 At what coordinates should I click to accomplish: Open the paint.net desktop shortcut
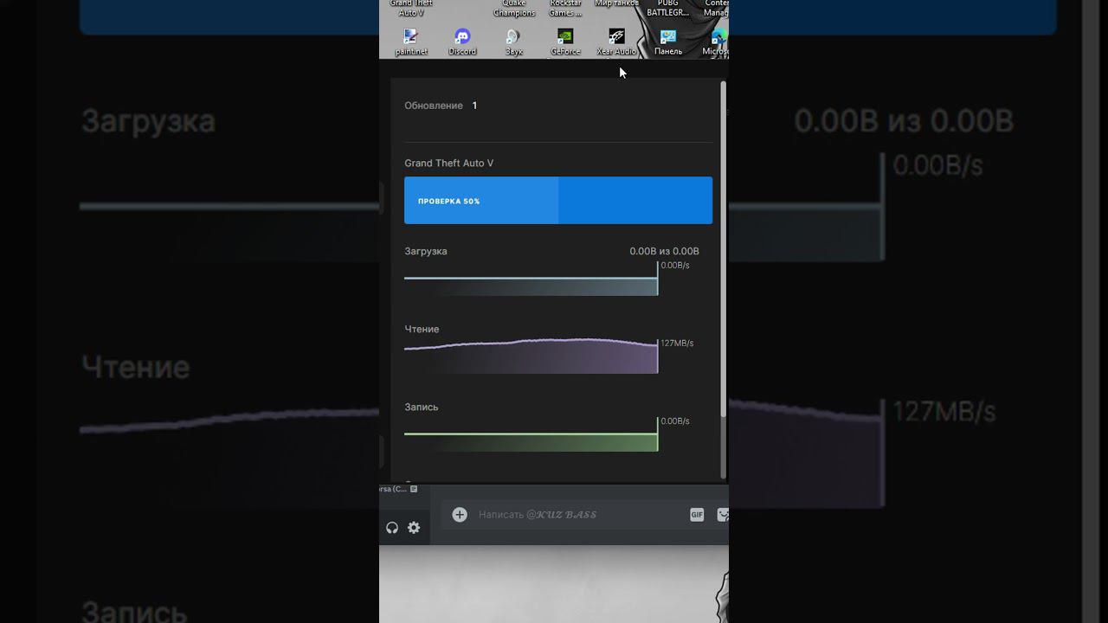(411, 42)
